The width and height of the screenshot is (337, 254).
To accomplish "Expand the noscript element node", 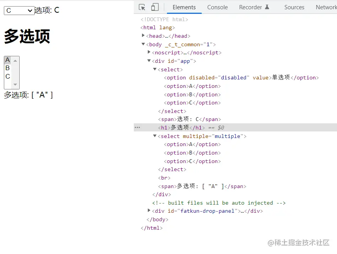I will pos(149,52).
